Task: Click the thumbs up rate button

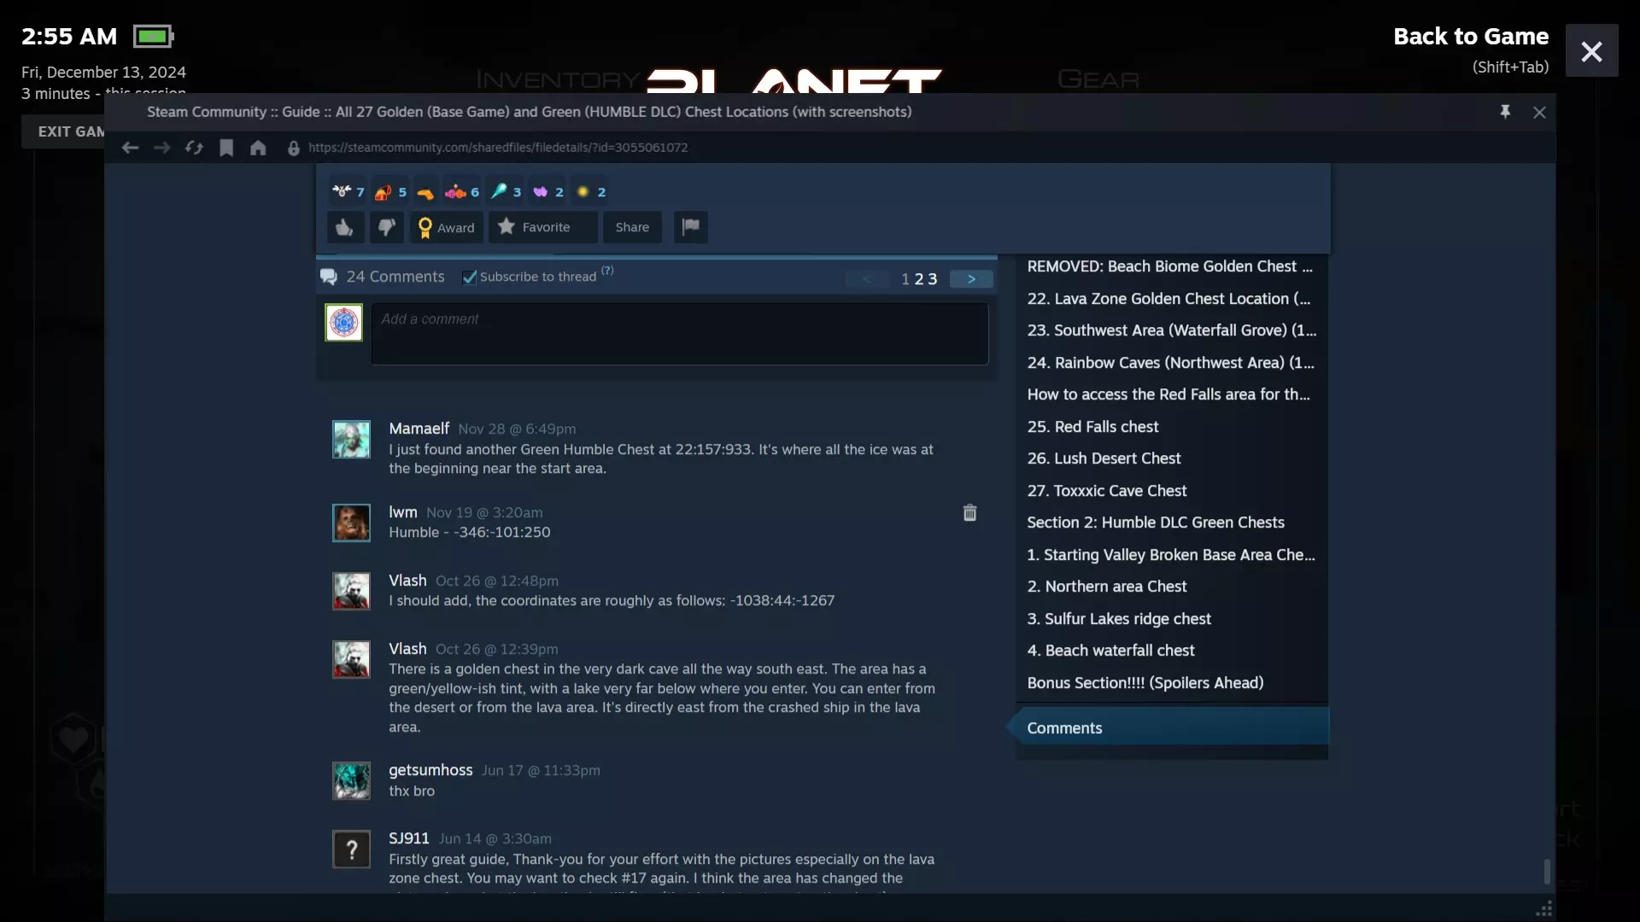Action: tap(345, 227)
